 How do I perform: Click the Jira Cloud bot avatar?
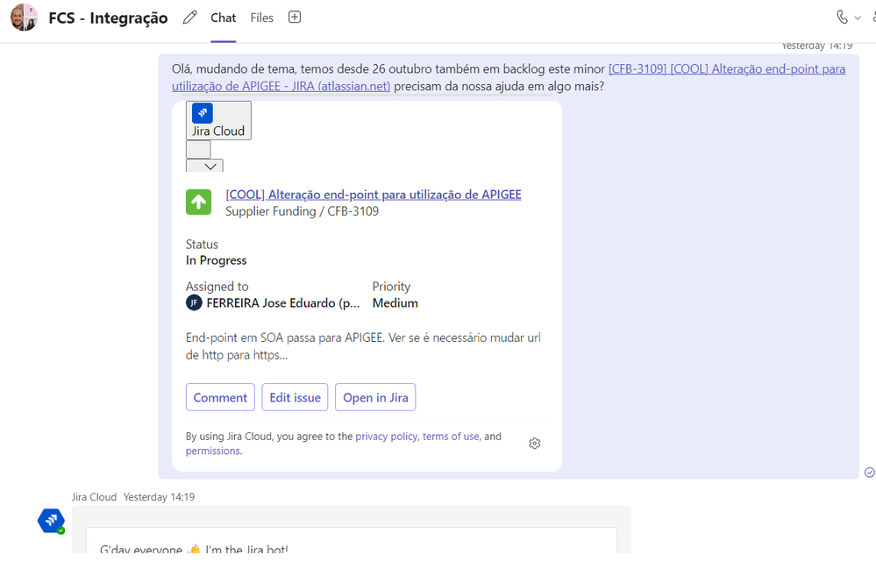pos(52,521)
